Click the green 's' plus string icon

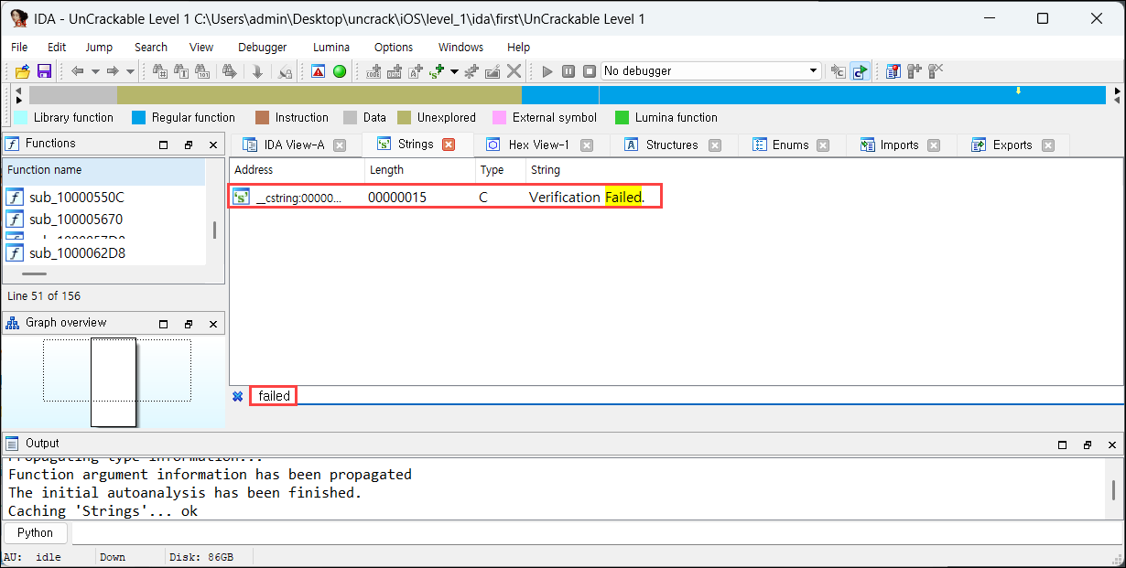(x=437, y=71)
